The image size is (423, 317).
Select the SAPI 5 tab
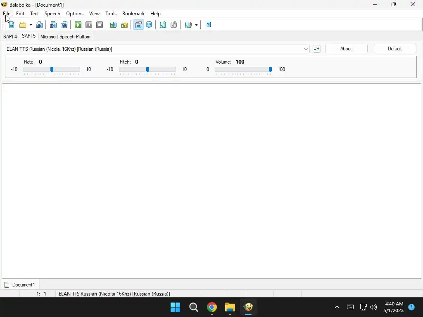coord(29,36)
